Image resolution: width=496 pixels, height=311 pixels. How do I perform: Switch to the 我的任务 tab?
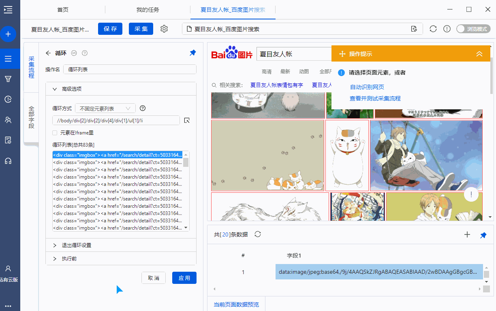tap(148, 10)
